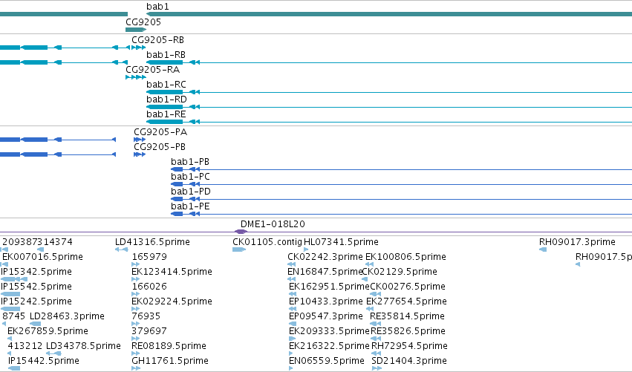
Task: Click the EK029224.5prime EST label
Action: pos(172,302)
